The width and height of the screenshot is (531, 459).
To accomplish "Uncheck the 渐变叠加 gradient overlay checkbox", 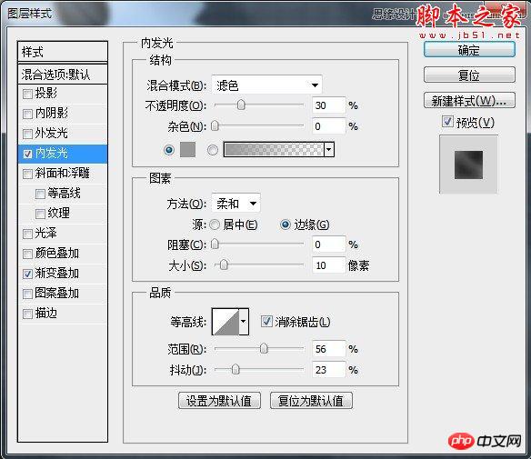I will [x=27, y=274].
